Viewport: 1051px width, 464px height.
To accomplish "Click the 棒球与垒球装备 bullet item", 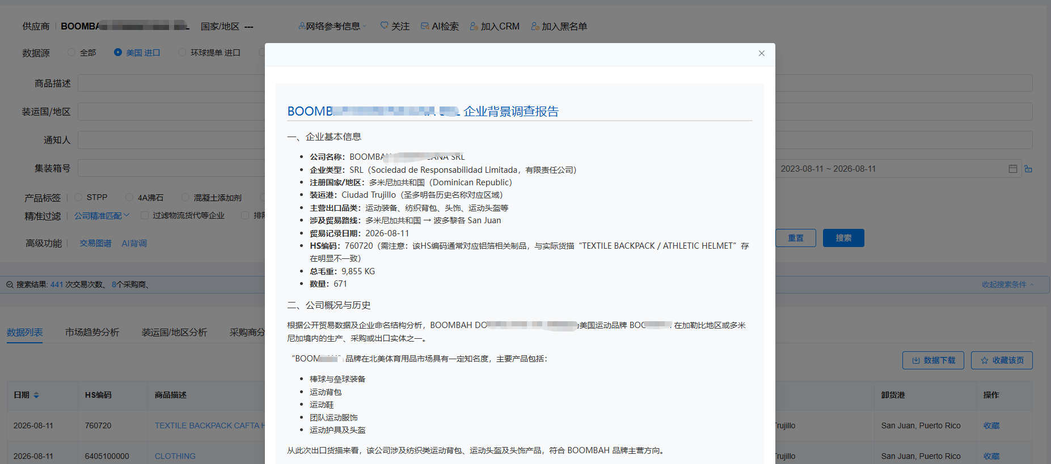I will pyautogui.click(x=337, y=379).
